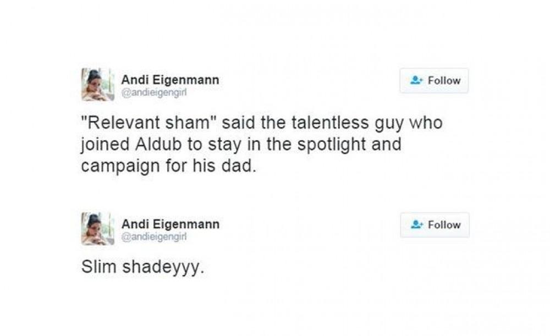Click the word "Slim" in the second tweet
The width and height of the screenshot is (550, 336).
pos(99,268)
